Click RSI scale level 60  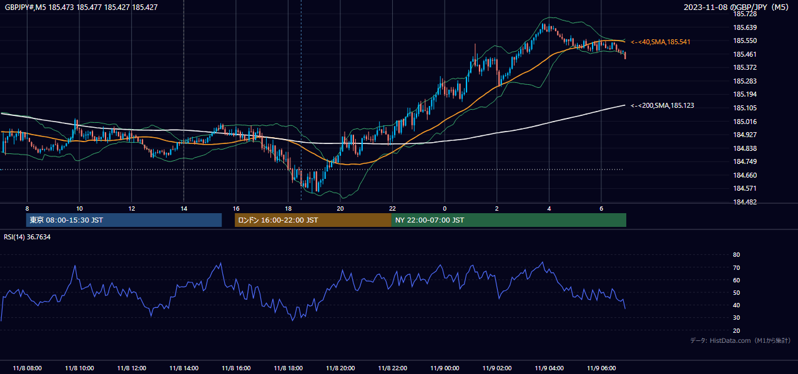point(736,280)
